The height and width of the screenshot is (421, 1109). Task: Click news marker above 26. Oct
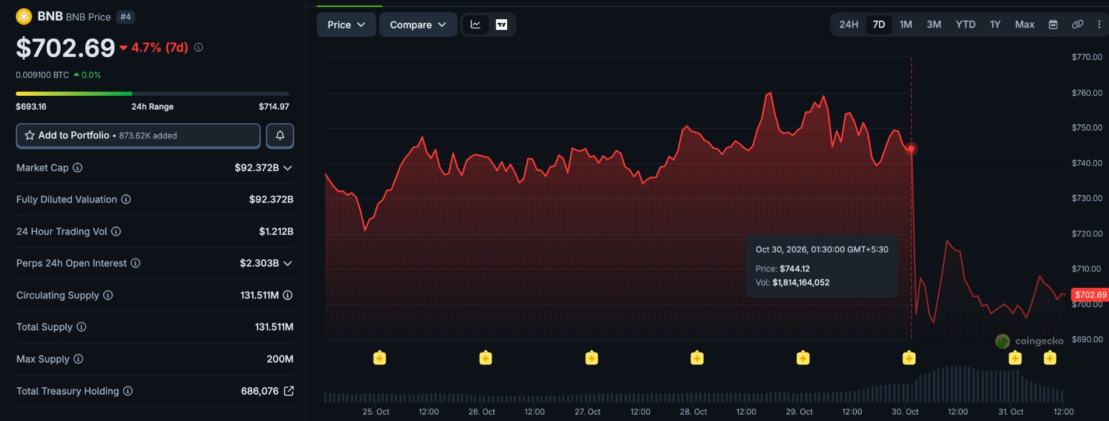486,357
